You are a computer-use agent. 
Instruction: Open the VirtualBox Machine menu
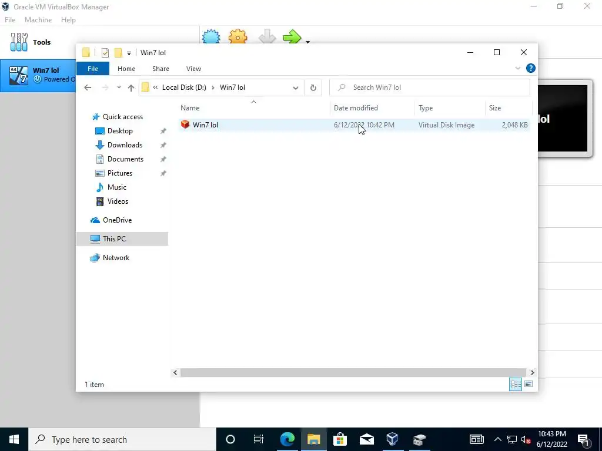[x=38, y=20]
